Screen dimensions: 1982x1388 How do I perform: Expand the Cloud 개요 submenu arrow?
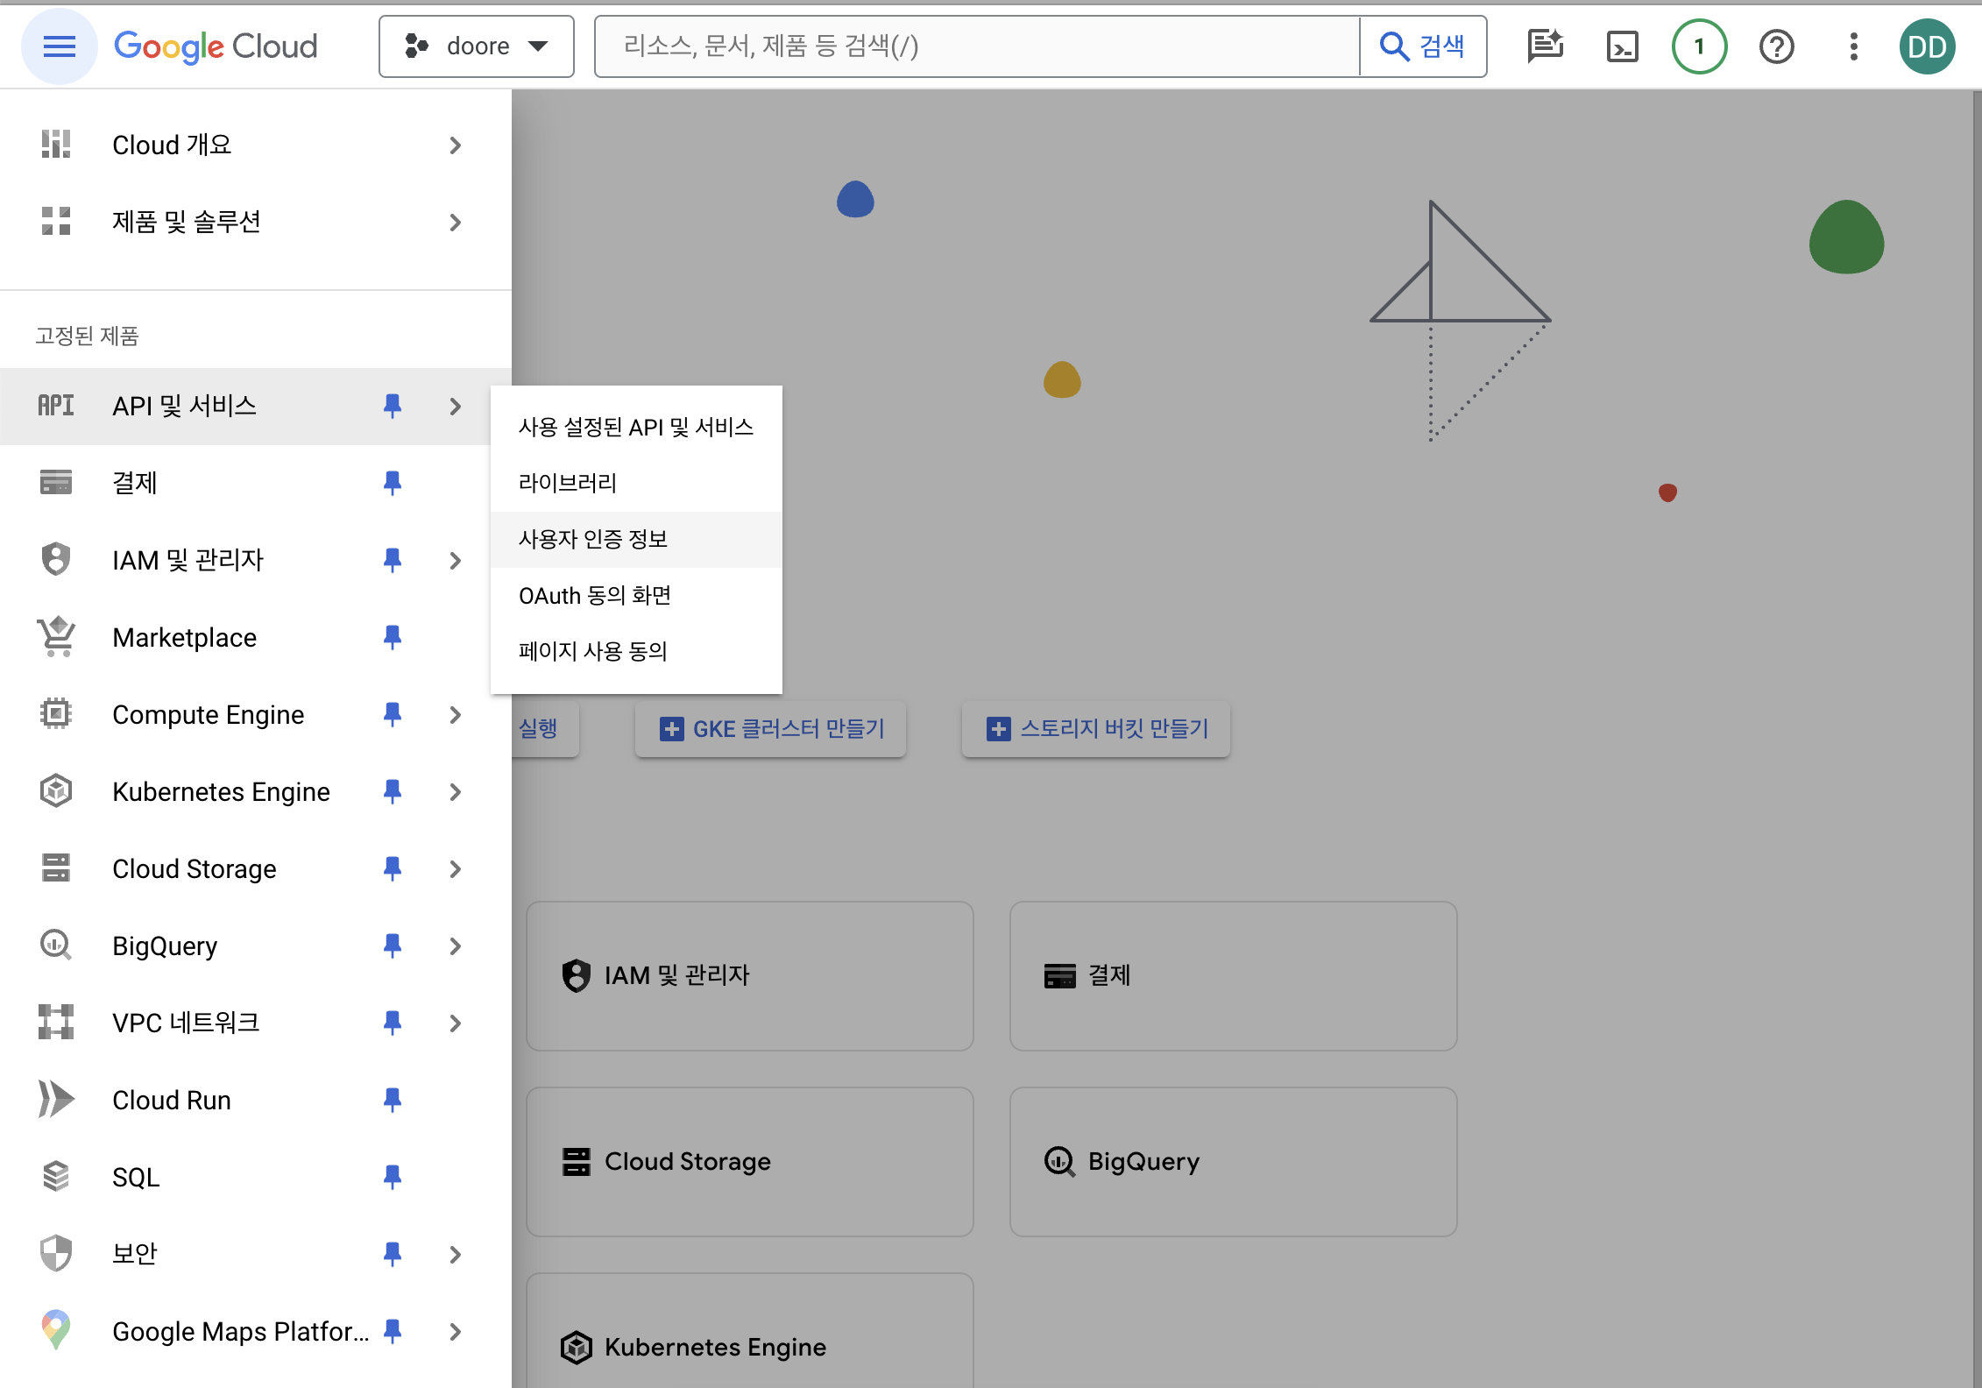[x=455, y=145]
